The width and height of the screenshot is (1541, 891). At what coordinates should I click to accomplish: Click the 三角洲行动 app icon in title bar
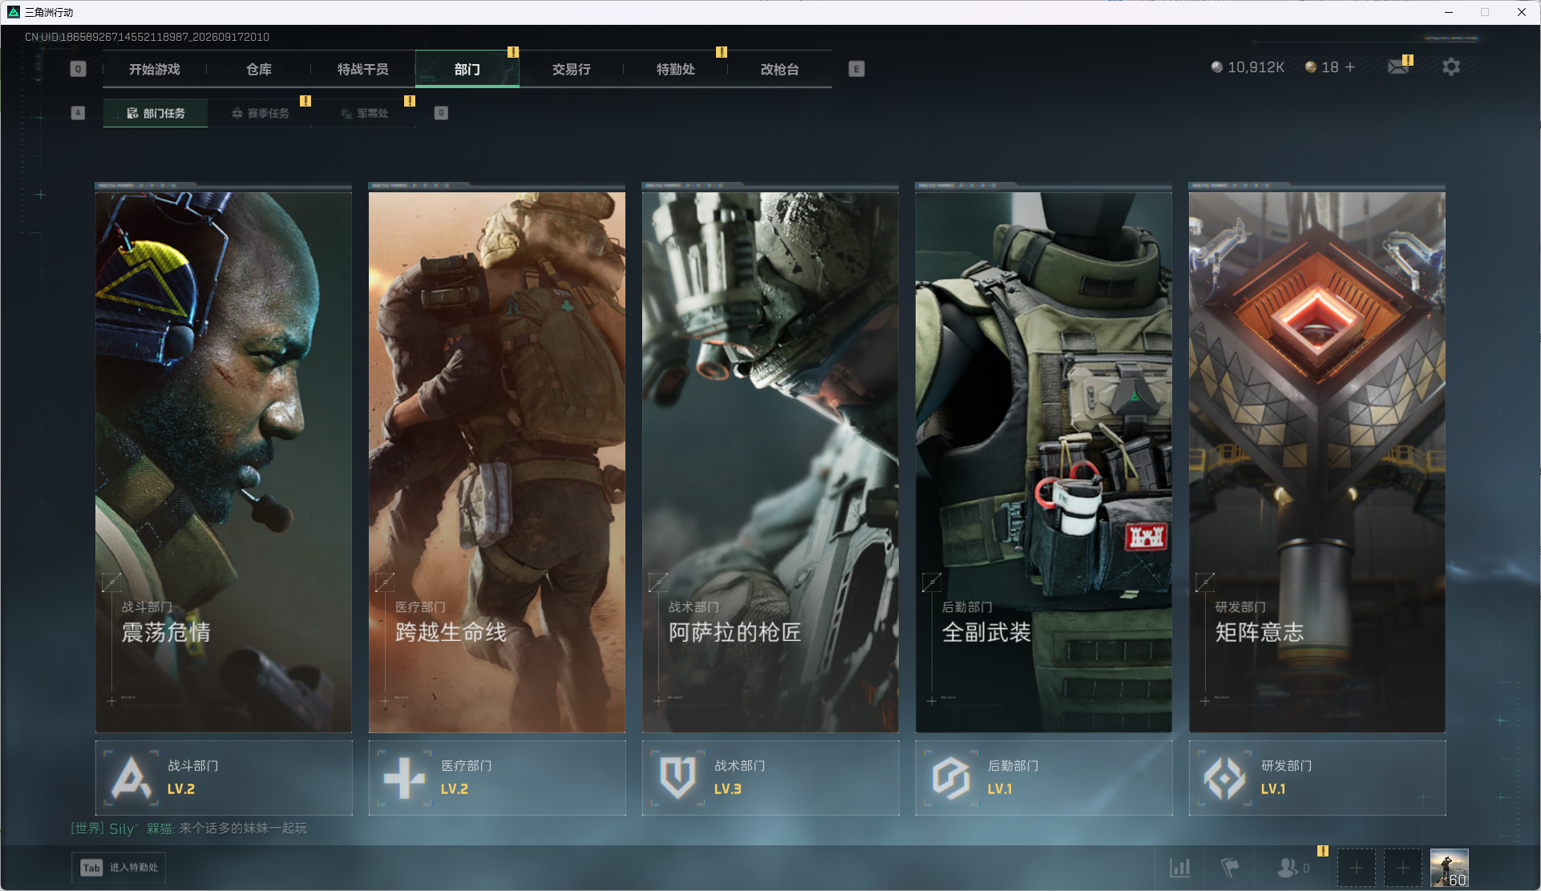click(14, 12)
